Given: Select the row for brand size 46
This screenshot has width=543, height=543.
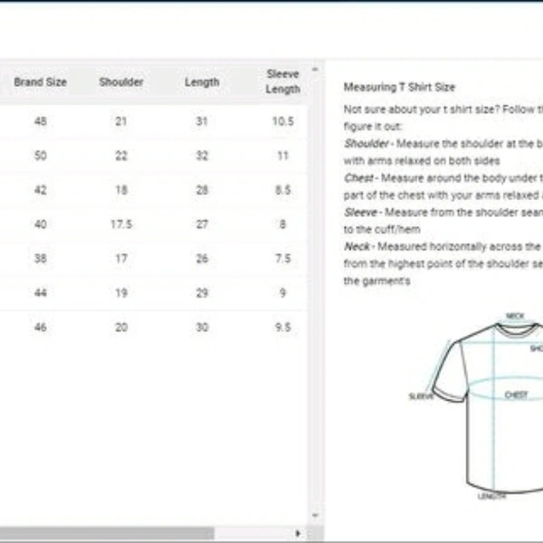Looking at the screenshot, I should tap(154, 328).
